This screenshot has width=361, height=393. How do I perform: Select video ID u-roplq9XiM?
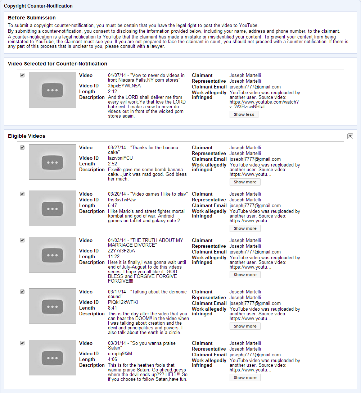[x=120, y=353]
